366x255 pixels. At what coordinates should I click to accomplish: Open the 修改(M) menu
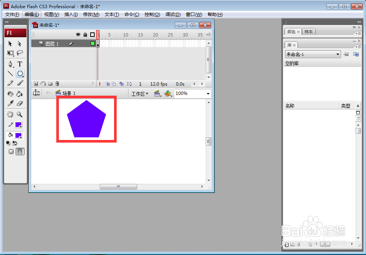pos(91,15)
